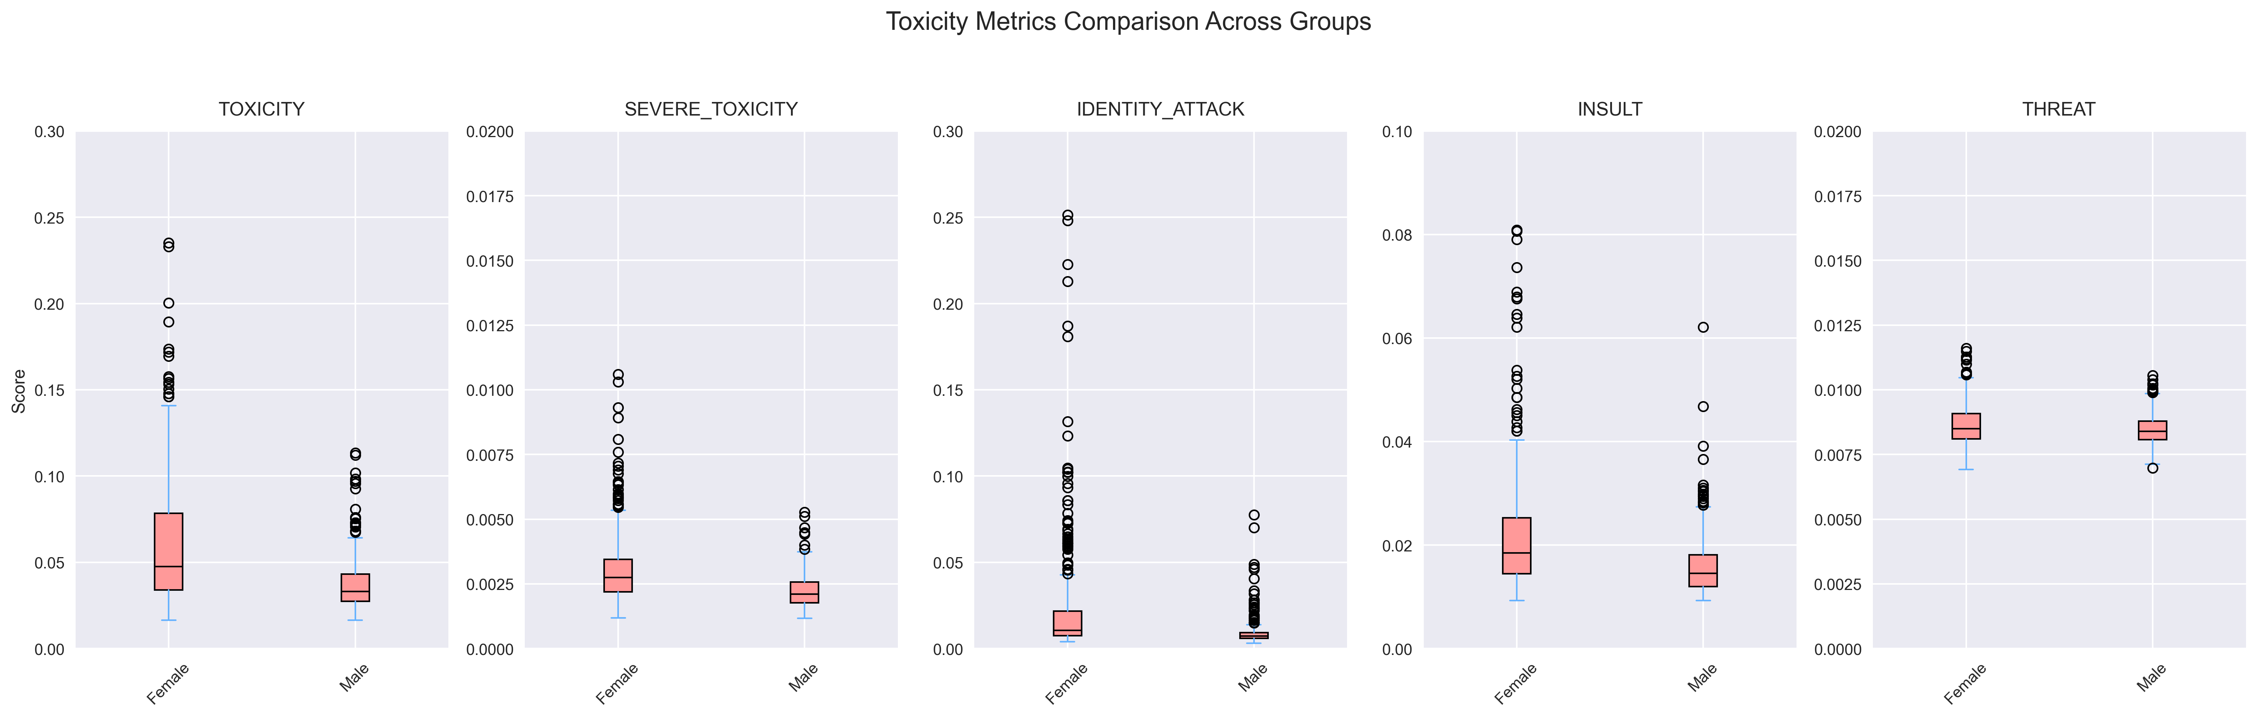Click the highest Male outlier in the IDENTITY_ATTACK plot
Image resolution: width=2257 pixels, height=718 pixels.
point(1254,515)
